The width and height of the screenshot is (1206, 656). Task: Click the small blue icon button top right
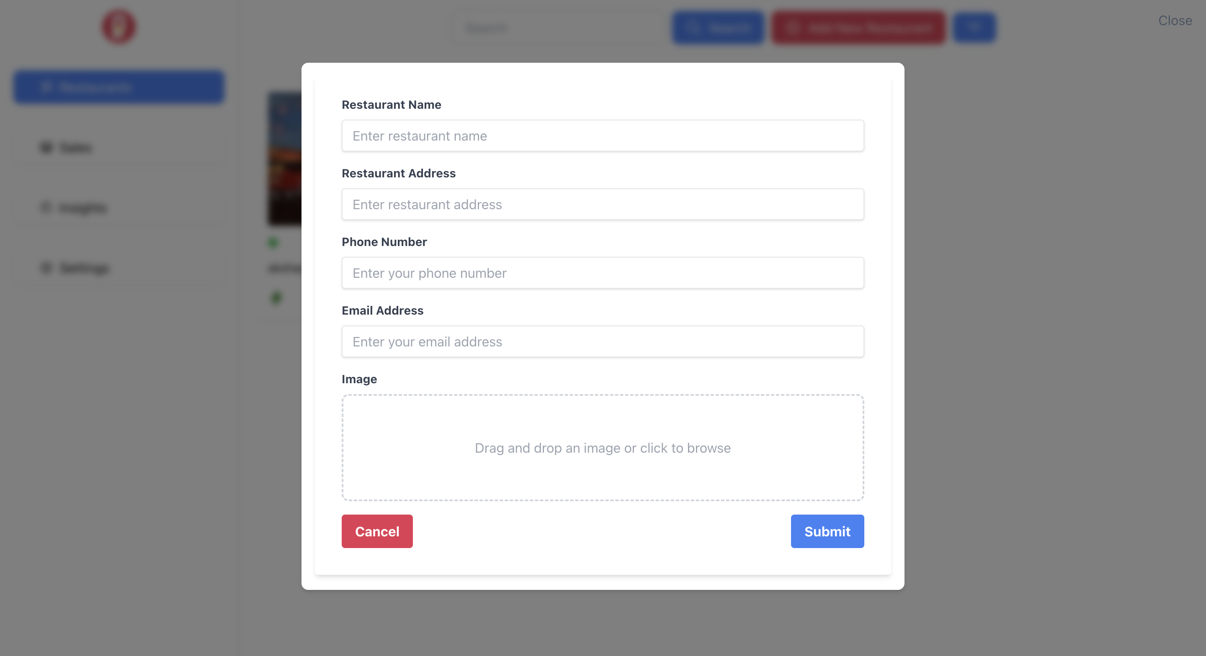(974, 28)
